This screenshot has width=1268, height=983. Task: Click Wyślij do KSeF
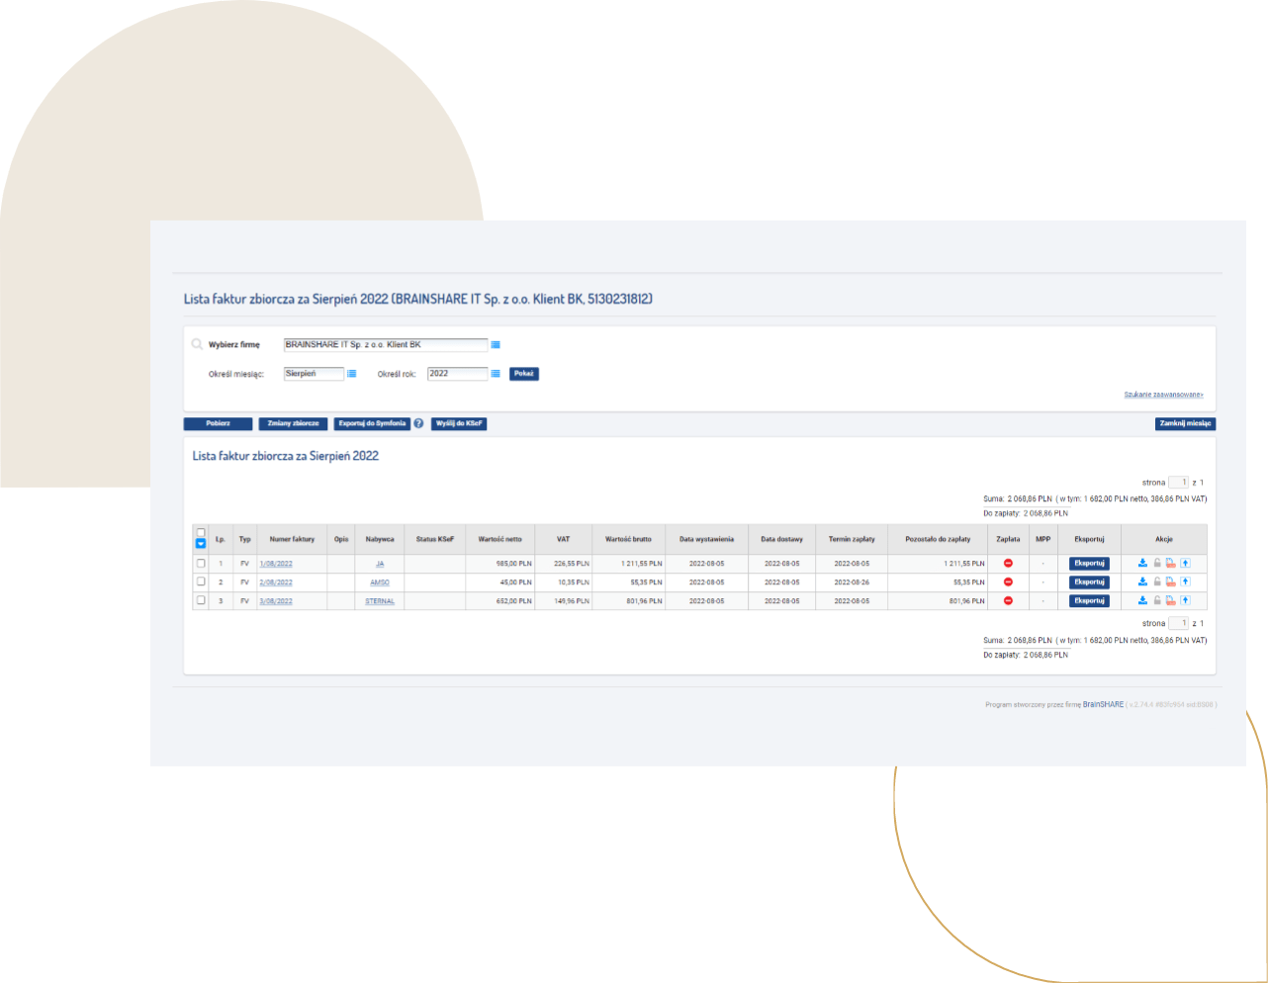(x=460, y=423)
